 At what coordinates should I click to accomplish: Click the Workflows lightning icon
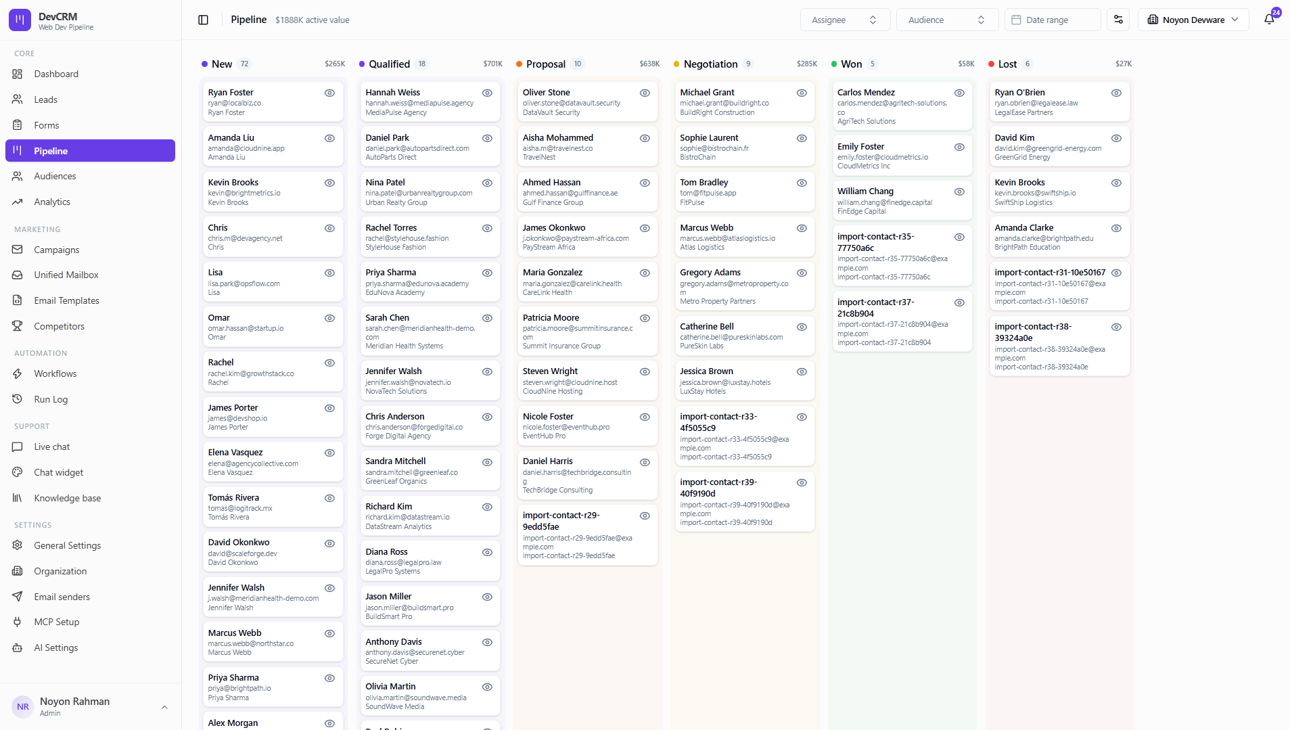tap(18, 373)
